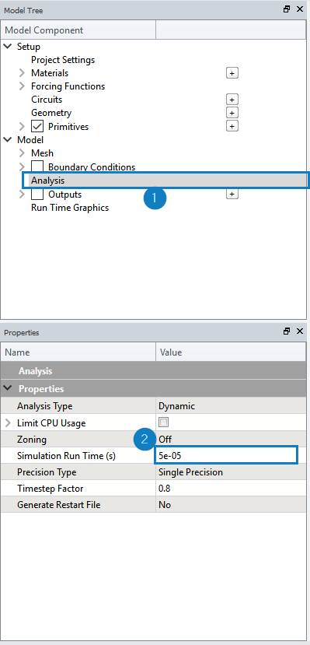Select the Geometry tree item
The height and width of the screenshot is (645, 310).
coord(51,113)
